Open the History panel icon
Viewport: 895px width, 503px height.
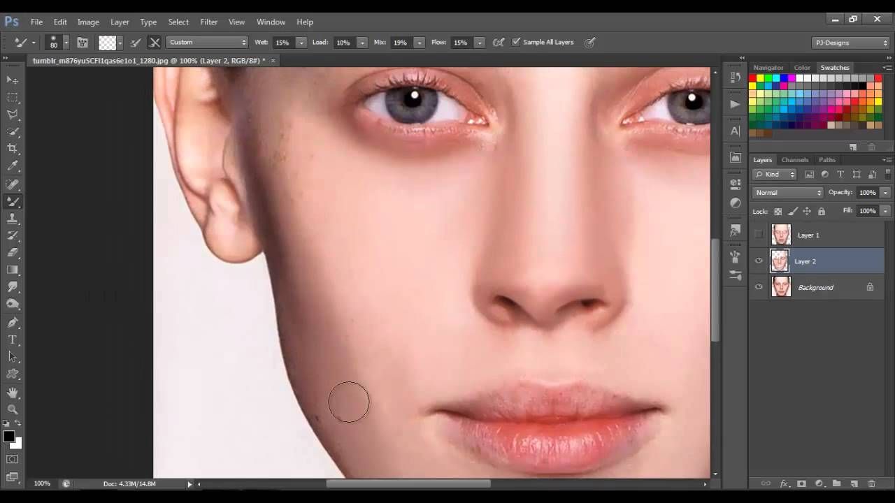pos(735,77)
